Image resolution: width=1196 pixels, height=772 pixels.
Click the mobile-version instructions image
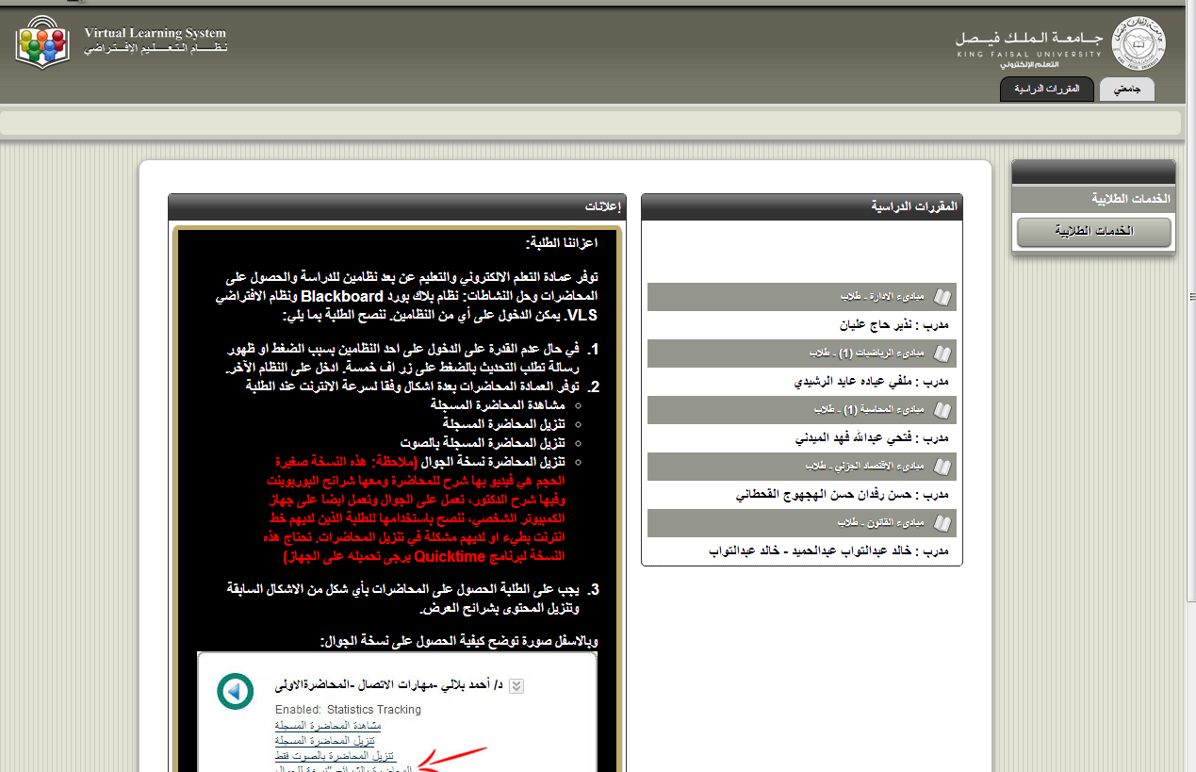[x=397, y=712]
